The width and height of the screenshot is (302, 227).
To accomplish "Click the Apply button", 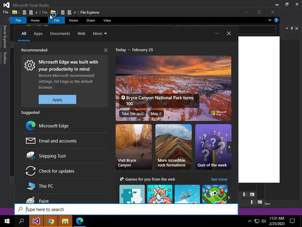I will click(58, 99).
